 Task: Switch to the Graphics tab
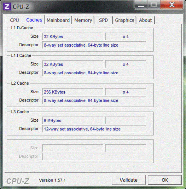(125, 20)
